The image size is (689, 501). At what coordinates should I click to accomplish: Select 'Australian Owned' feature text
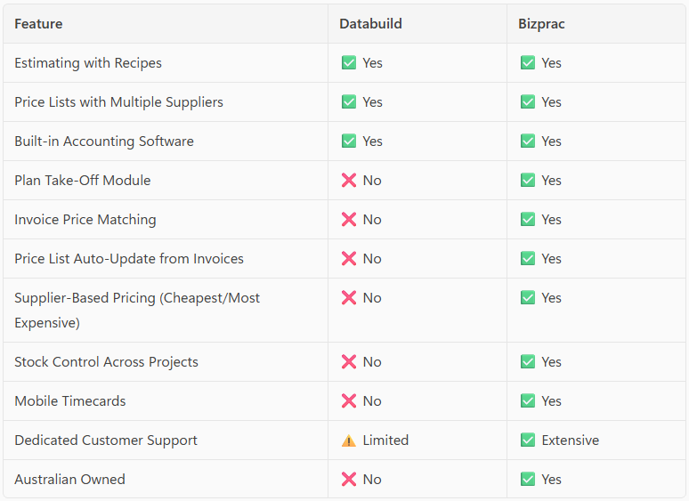click(69, 479)
